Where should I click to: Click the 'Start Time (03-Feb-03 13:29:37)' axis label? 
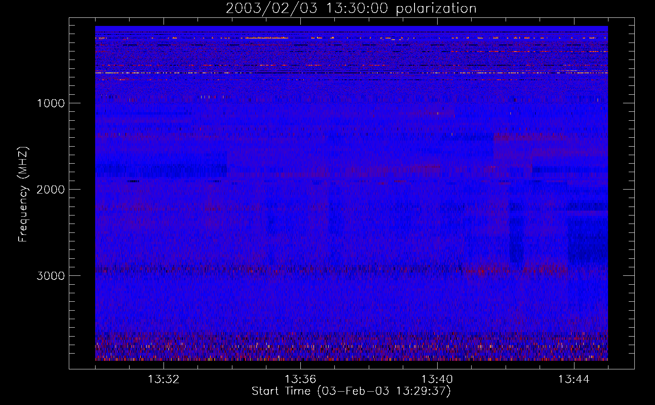tap(351, 391)
